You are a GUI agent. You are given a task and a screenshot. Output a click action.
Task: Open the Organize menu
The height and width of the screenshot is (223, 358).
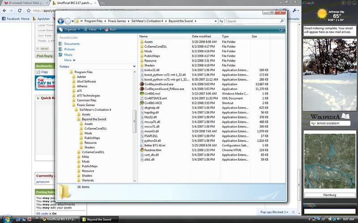coord(70,29)
